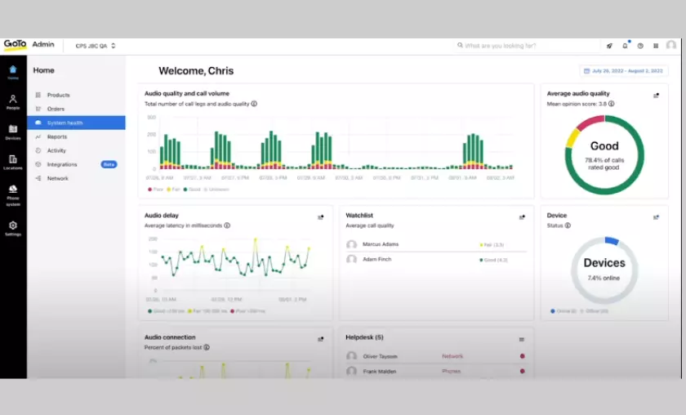
Task: Click the notifications bell icon
Action: 625,46
